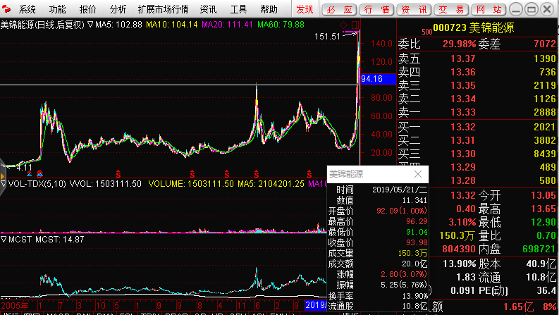
Task: Click the 必应 button
Action: 340,9
